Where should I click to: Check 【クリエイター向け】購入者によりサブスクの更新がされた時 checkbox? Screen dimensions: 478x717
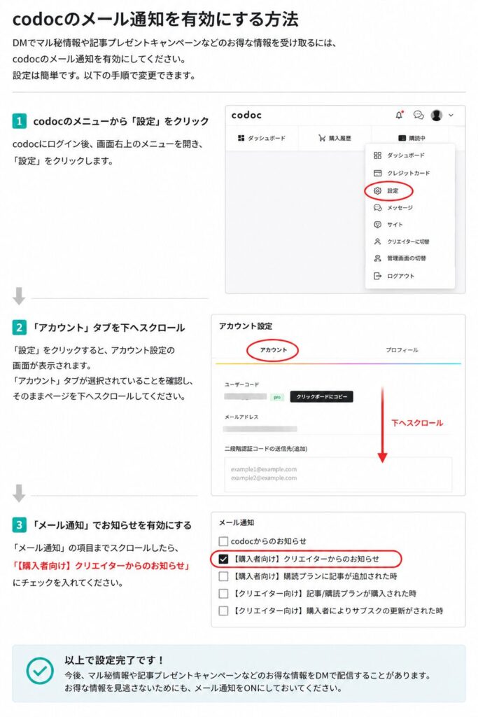pos(223,611)
